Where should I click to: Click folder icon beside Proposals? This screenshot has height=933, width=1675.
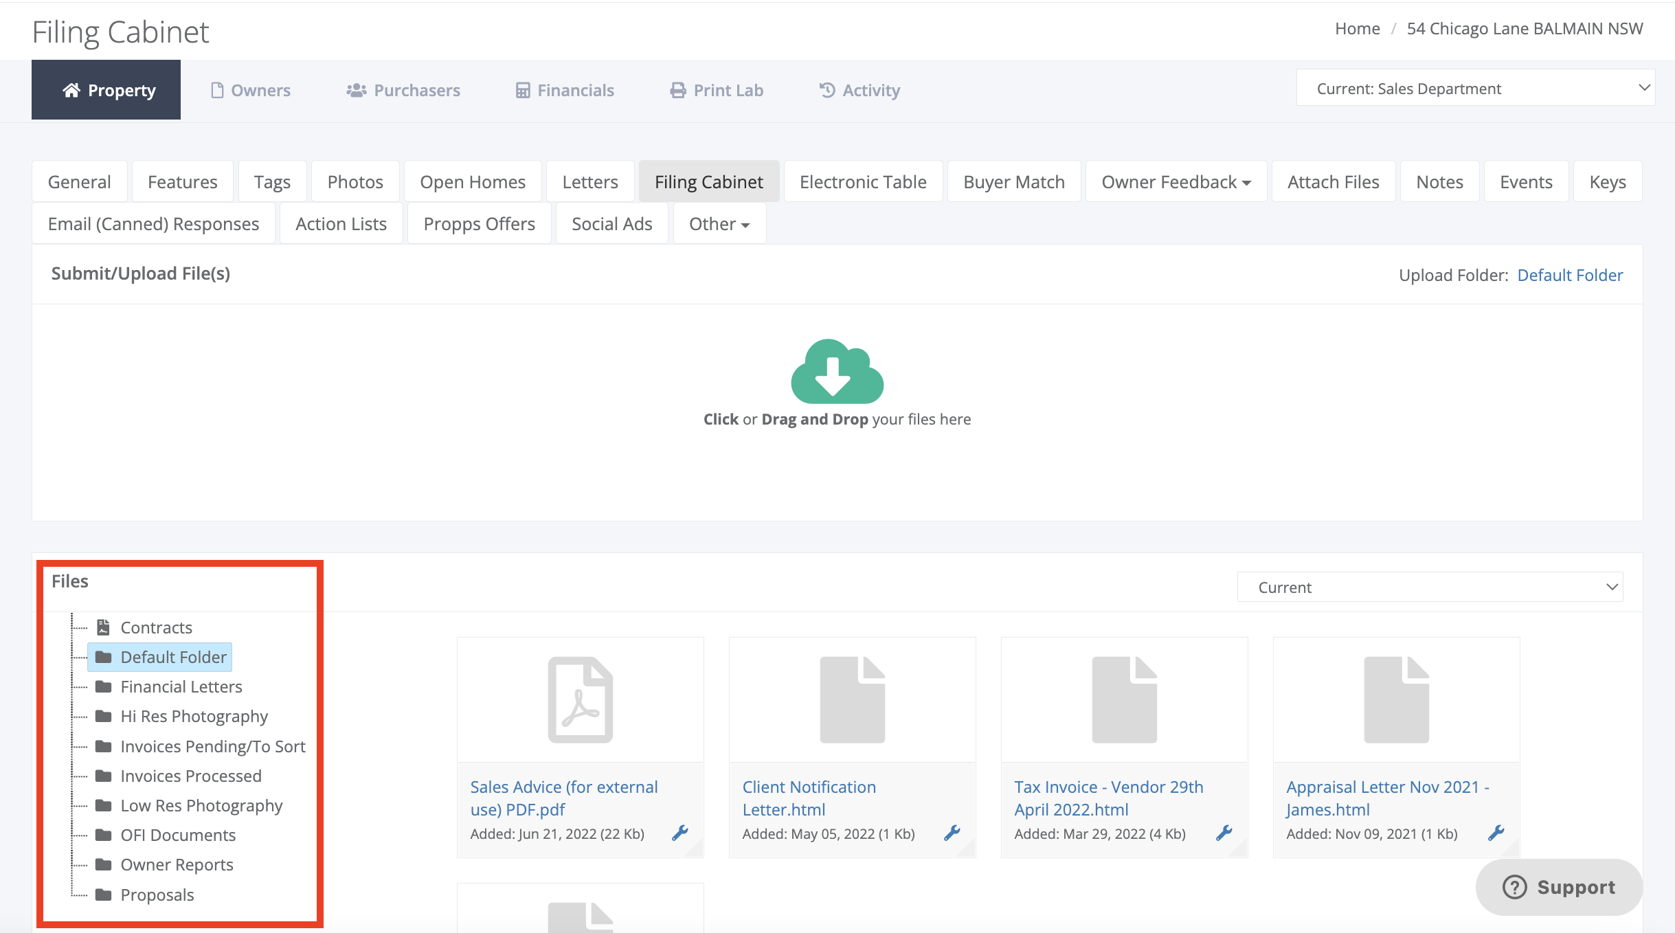pos(104,895)
